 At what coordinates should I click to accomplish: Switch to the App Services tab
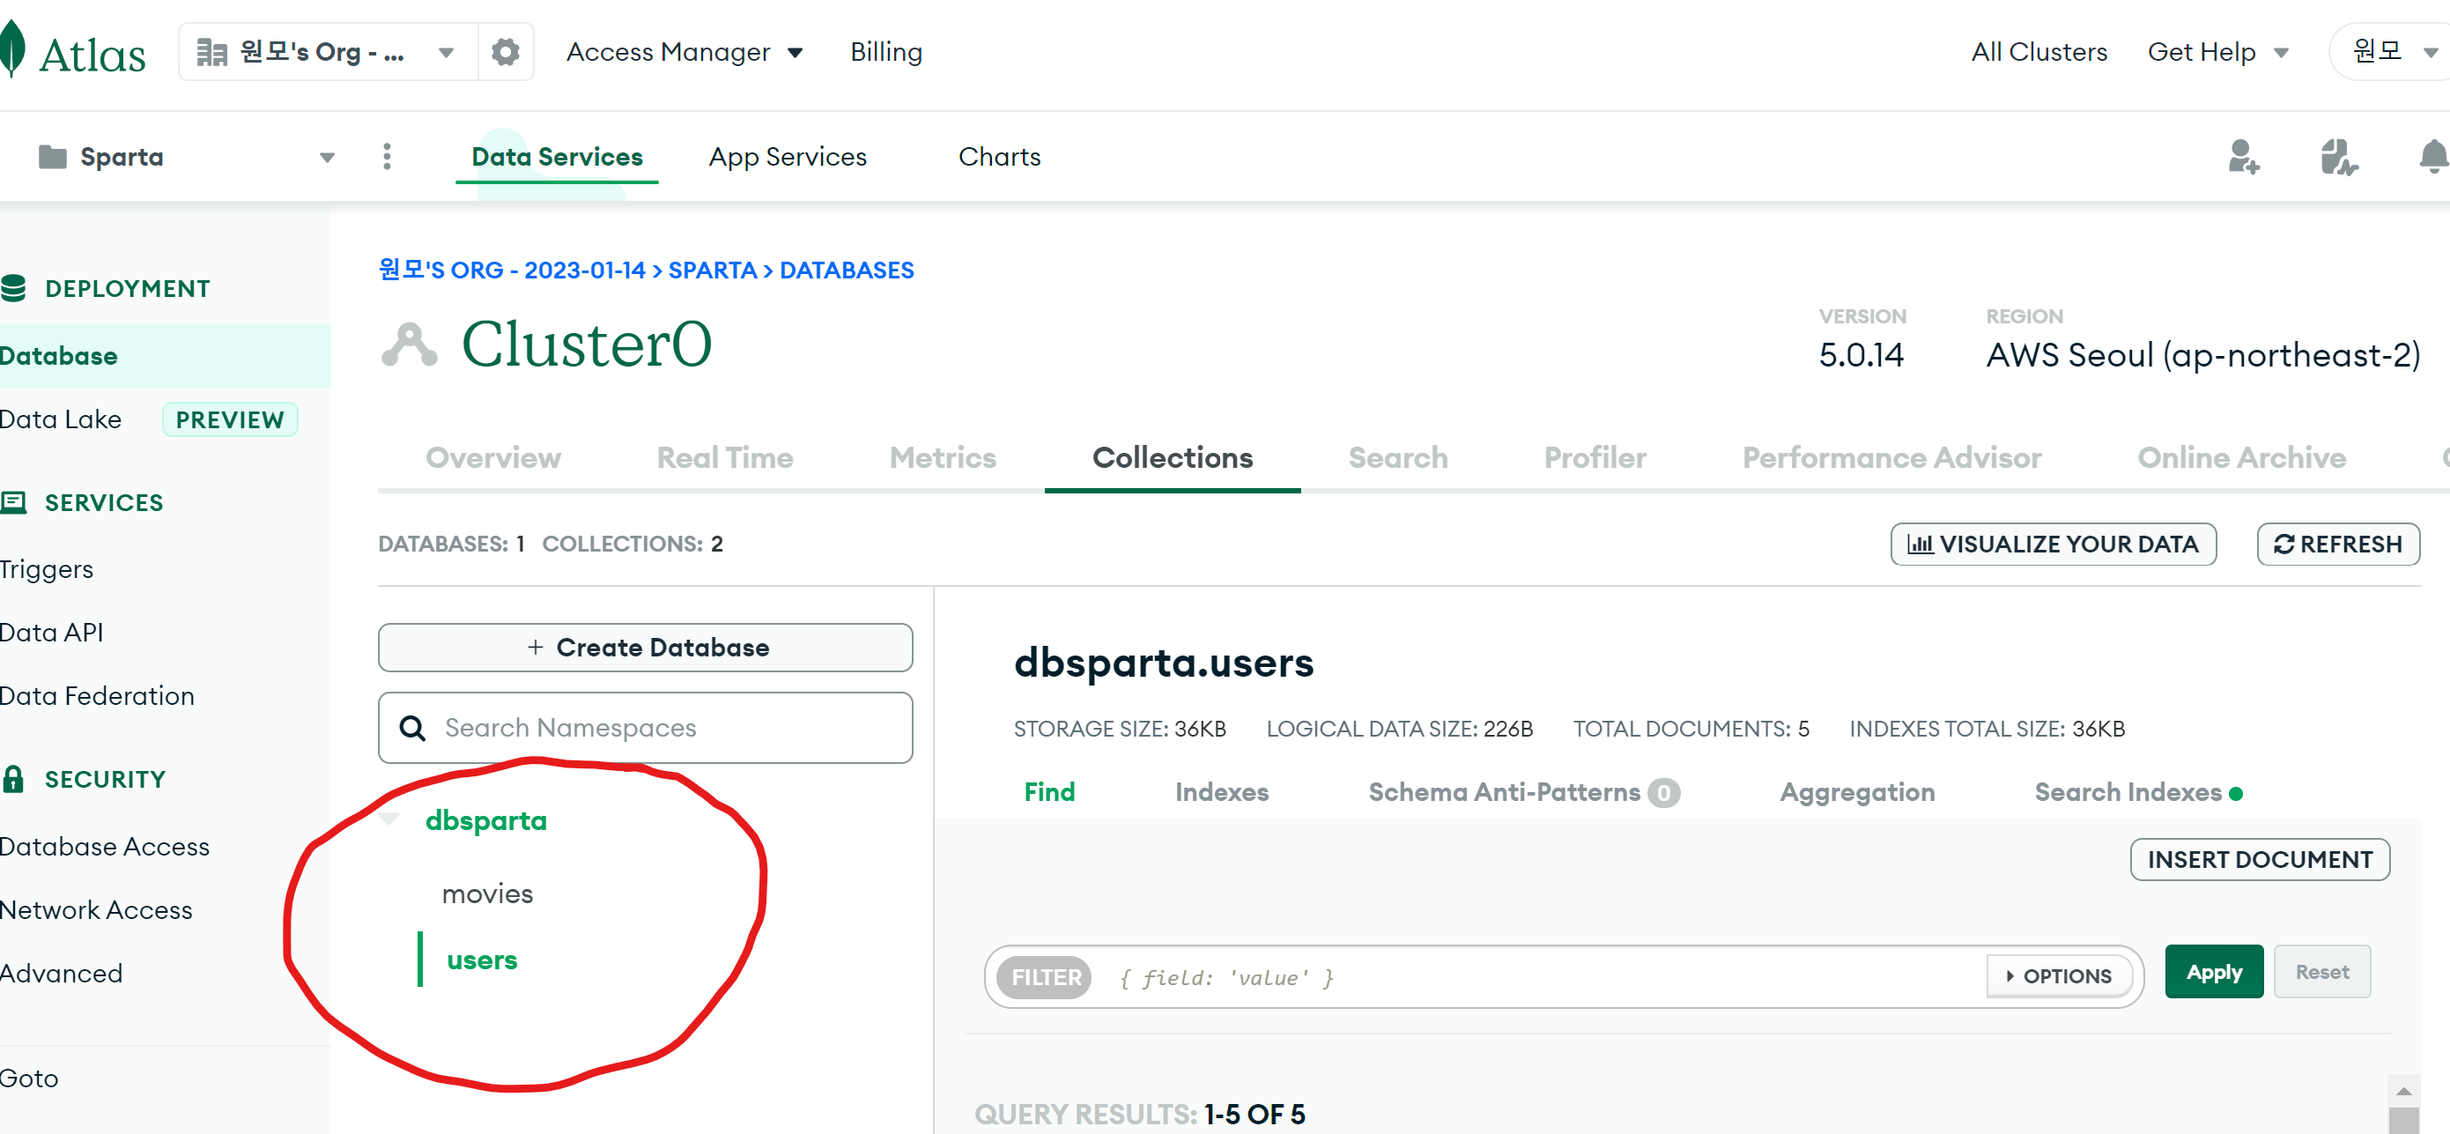(x=788, y=157)
